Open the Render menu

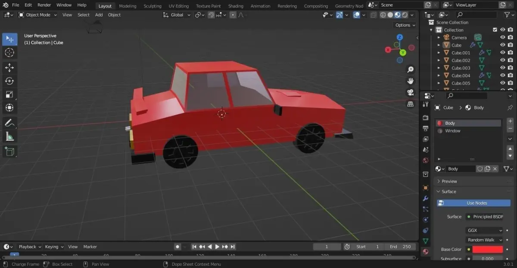point(44,5)
